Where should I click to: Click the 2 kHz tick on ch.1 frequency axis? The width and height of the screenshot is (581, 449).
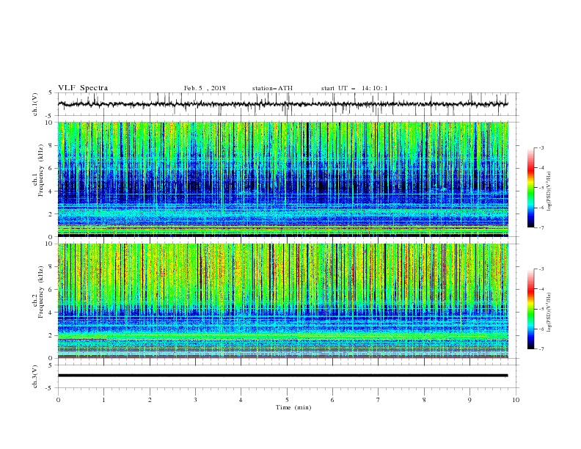(51, 214)
